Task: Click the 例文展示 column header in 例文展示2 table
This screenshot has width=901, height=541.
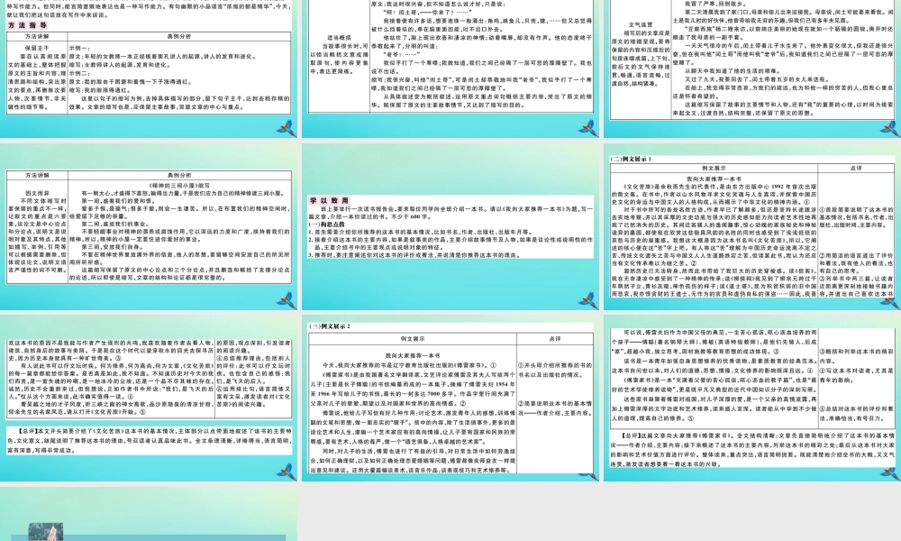Action: tap(413, 339)
